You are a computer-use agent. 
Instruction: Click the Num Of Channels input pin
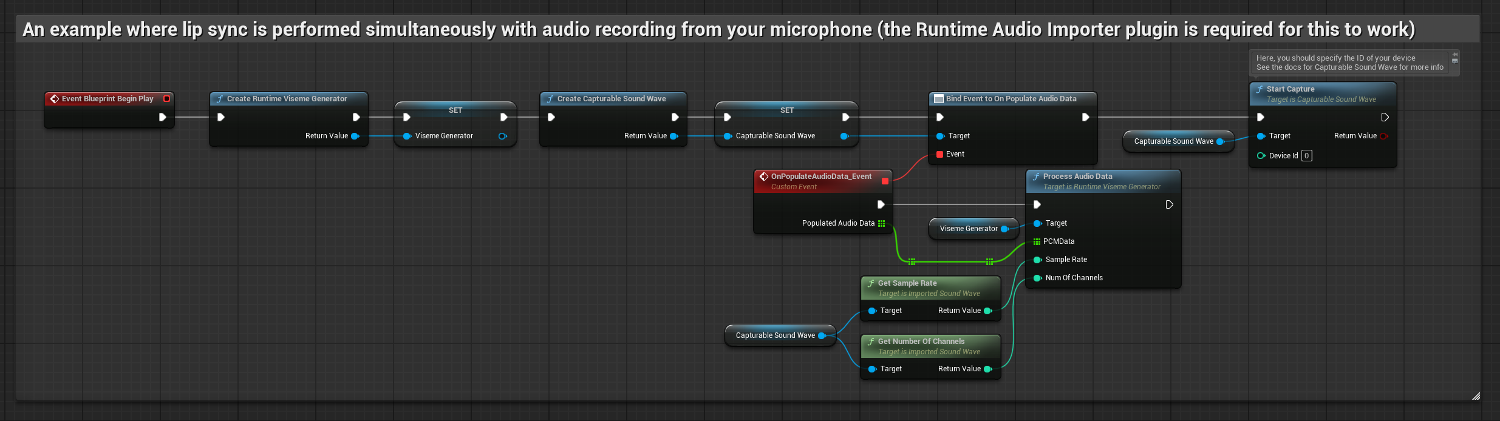pos(1037,278)
